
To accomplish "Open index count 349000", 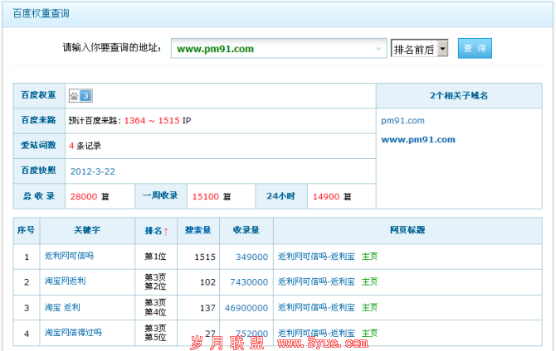I will (x=251, y=257).
